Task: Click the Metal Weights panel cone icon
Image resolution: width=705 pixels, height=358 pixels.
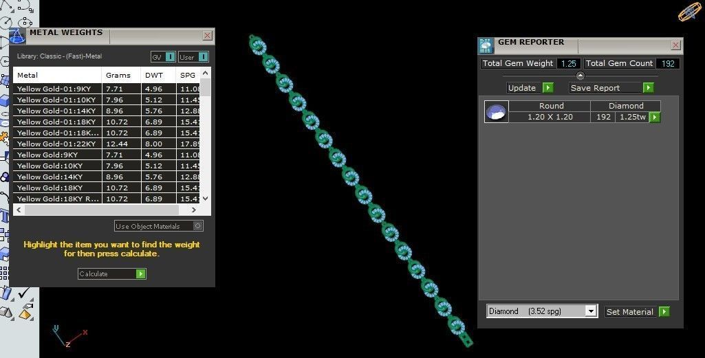Action: pos(17,36)
